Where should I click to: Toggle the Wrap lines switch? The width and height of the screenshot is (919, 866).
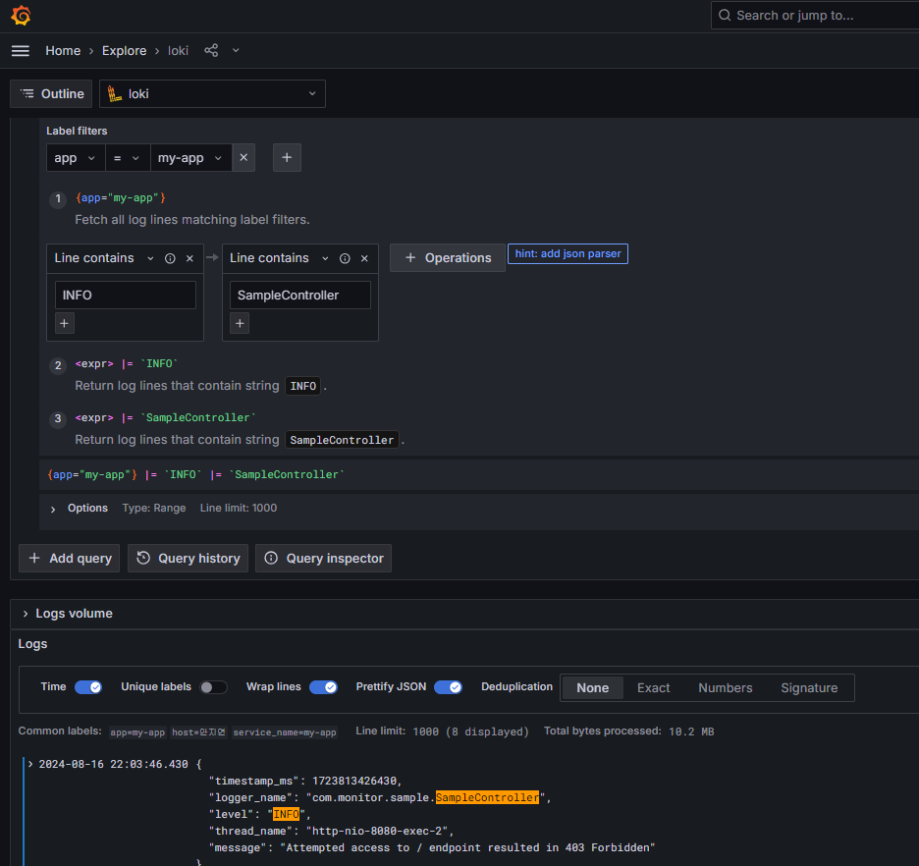point(324,687)
